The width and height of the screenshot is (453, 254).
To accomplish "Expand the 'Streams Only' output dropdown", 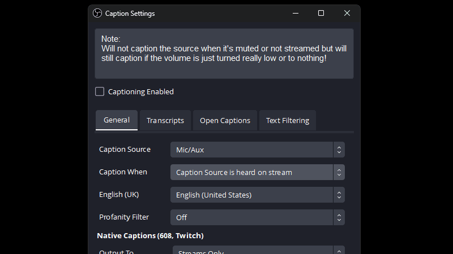I will 252,251.
